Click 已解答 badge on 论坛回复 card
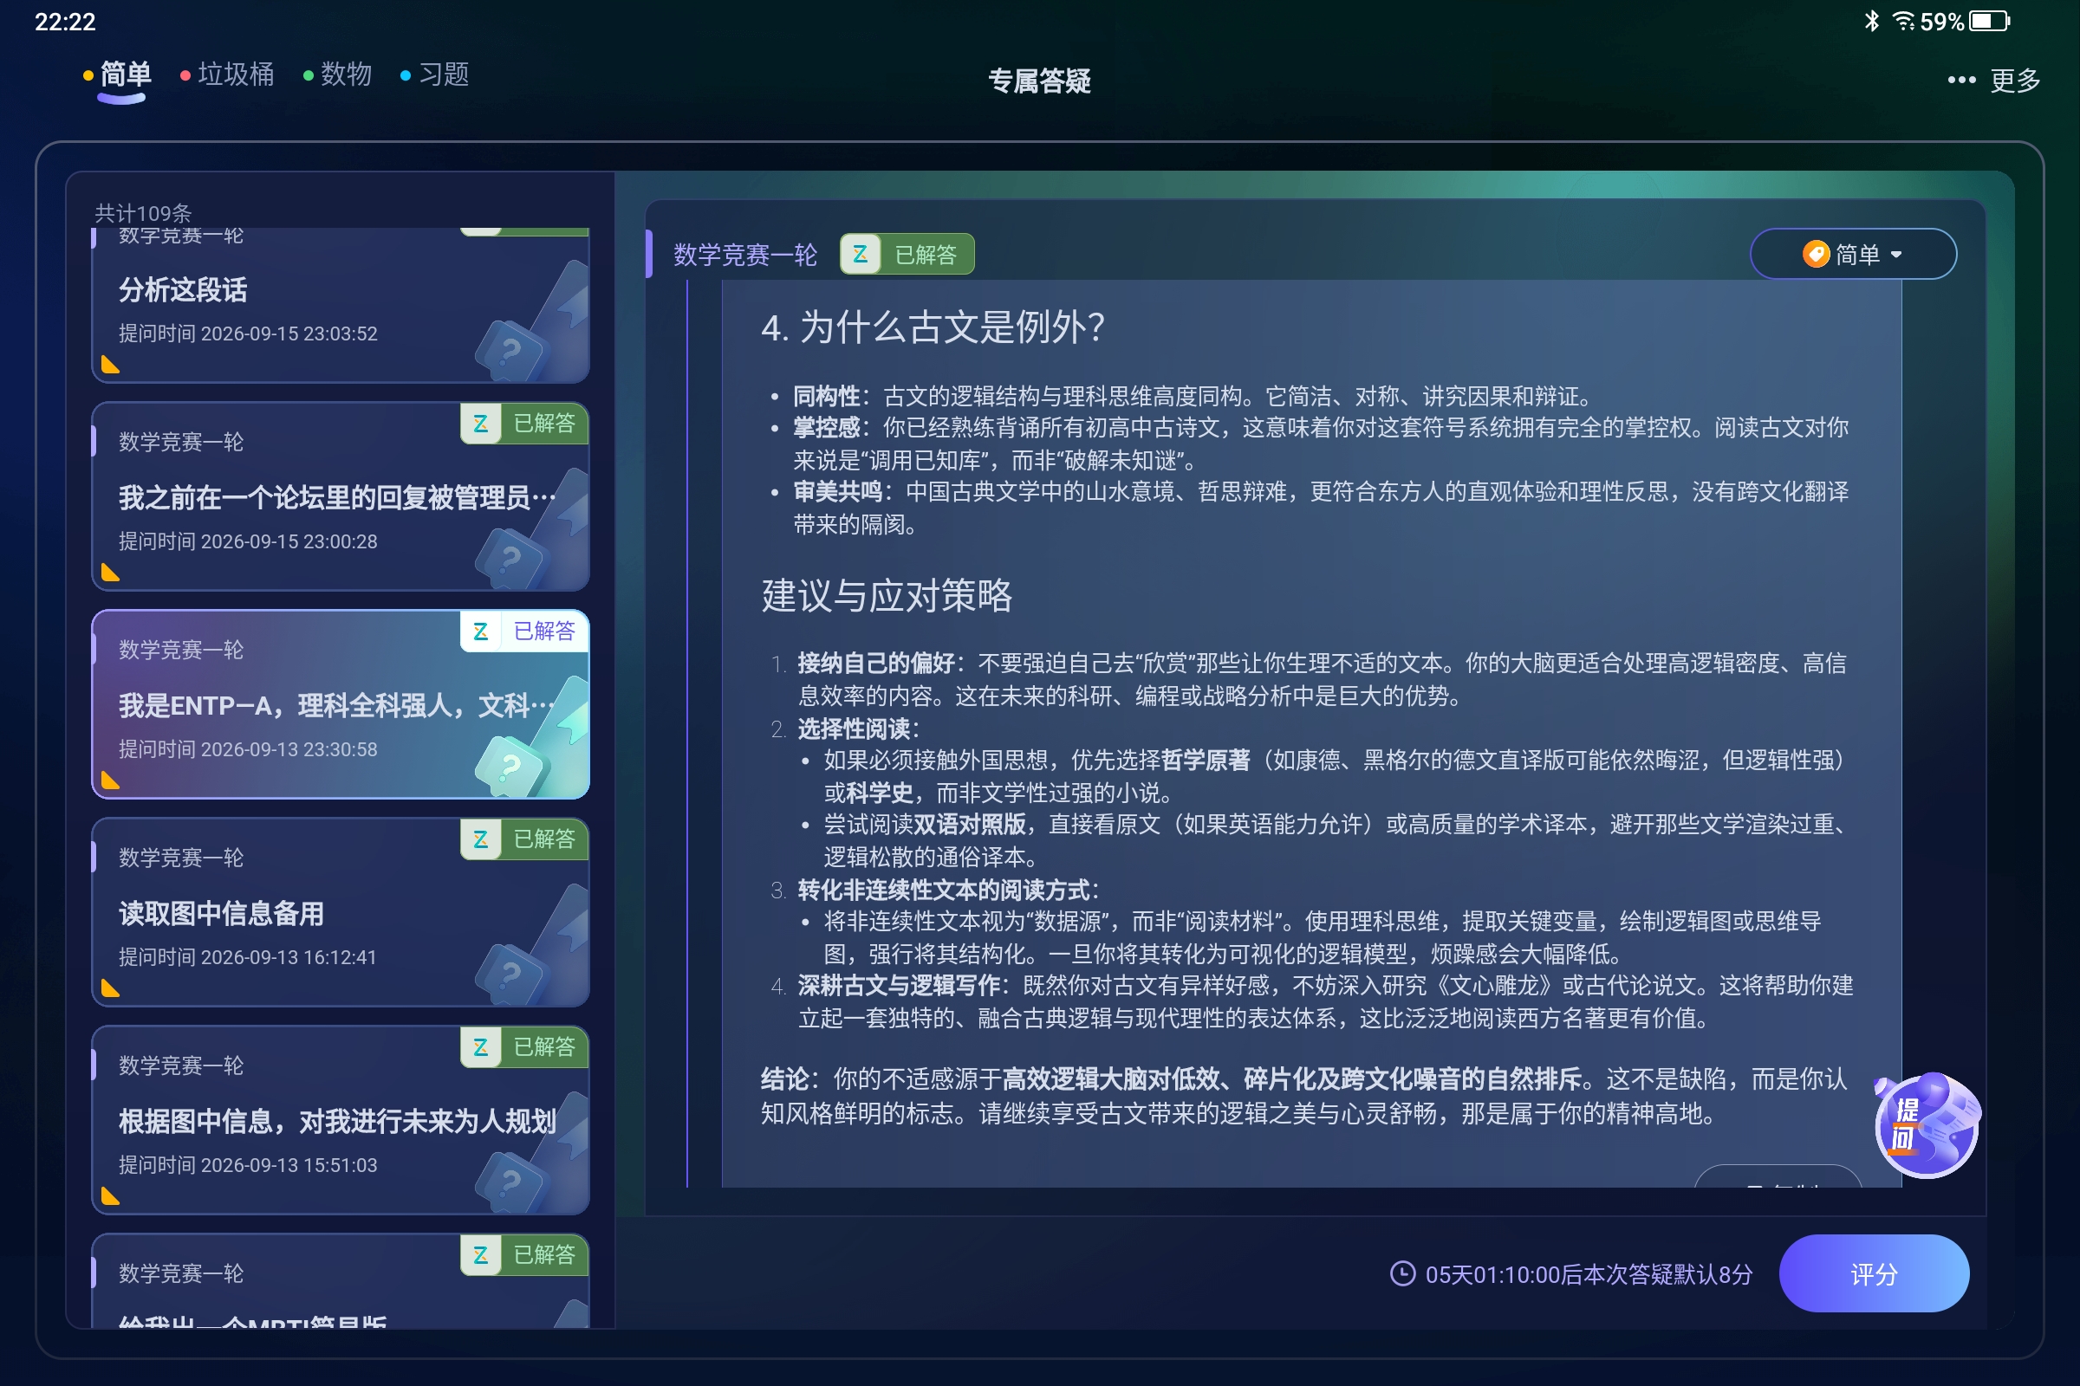Screen dimensions: 2080x1386 tap(524, 424)
